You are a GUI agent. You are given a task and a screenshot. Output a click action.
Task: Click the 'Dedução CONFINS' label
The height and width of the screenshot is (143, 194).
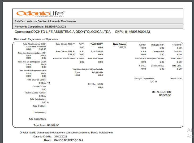coord(156,59)
